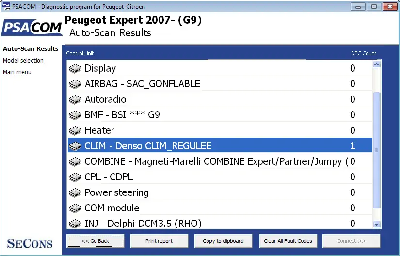Click the module icon beside Autoradio

(75, 99)
